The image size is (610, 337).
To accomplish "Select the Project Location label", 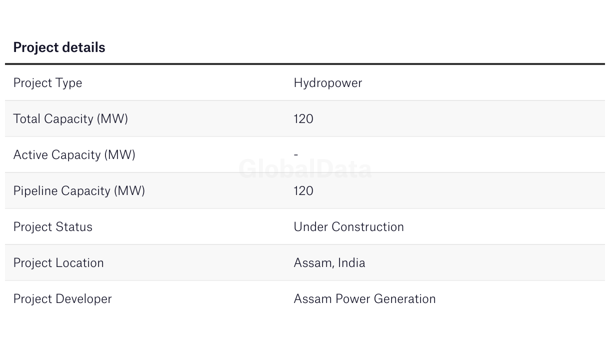I will [x=58, y=263].
